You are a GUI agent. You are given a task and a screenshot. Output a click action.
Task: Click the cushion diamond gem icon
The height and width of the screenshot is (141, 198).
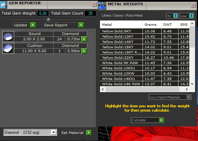pos(8,48)
